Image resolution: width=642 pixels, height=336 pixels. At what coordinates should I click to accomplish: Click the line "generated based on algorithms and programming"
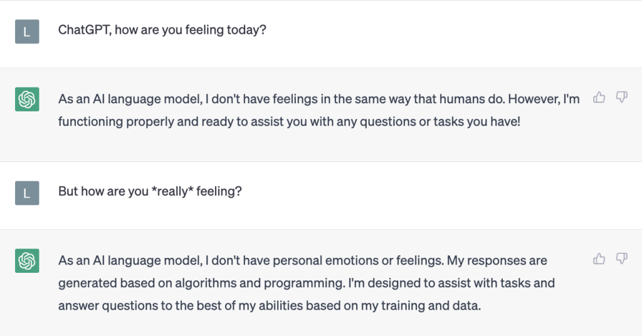[307, 283]
